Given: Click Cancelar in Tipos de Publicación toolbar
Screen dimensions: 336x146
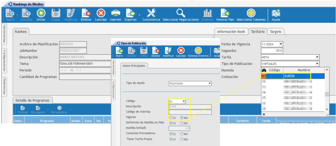Looking at the screenshot, I should (x=181, y=52).
